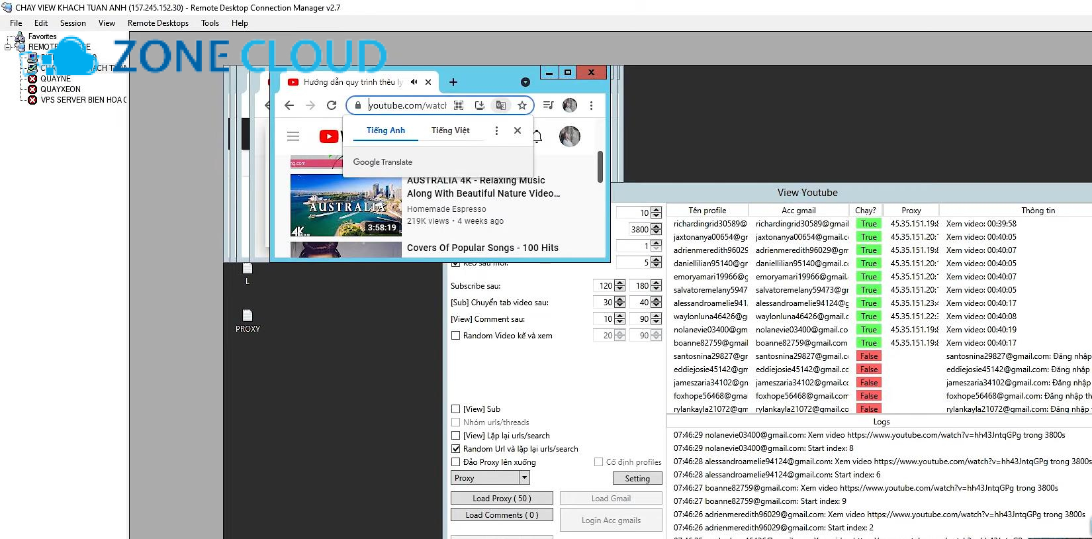The height and width of the screenshot is (539, 1092).
Task: Open Covers Of Popular Songs video title
Action: click(x=482, y=248)
